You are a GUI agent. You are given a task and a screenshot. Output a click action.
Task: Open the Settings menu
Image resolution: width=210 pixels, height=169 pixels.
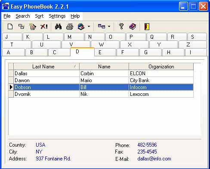(x=57, y=16)
